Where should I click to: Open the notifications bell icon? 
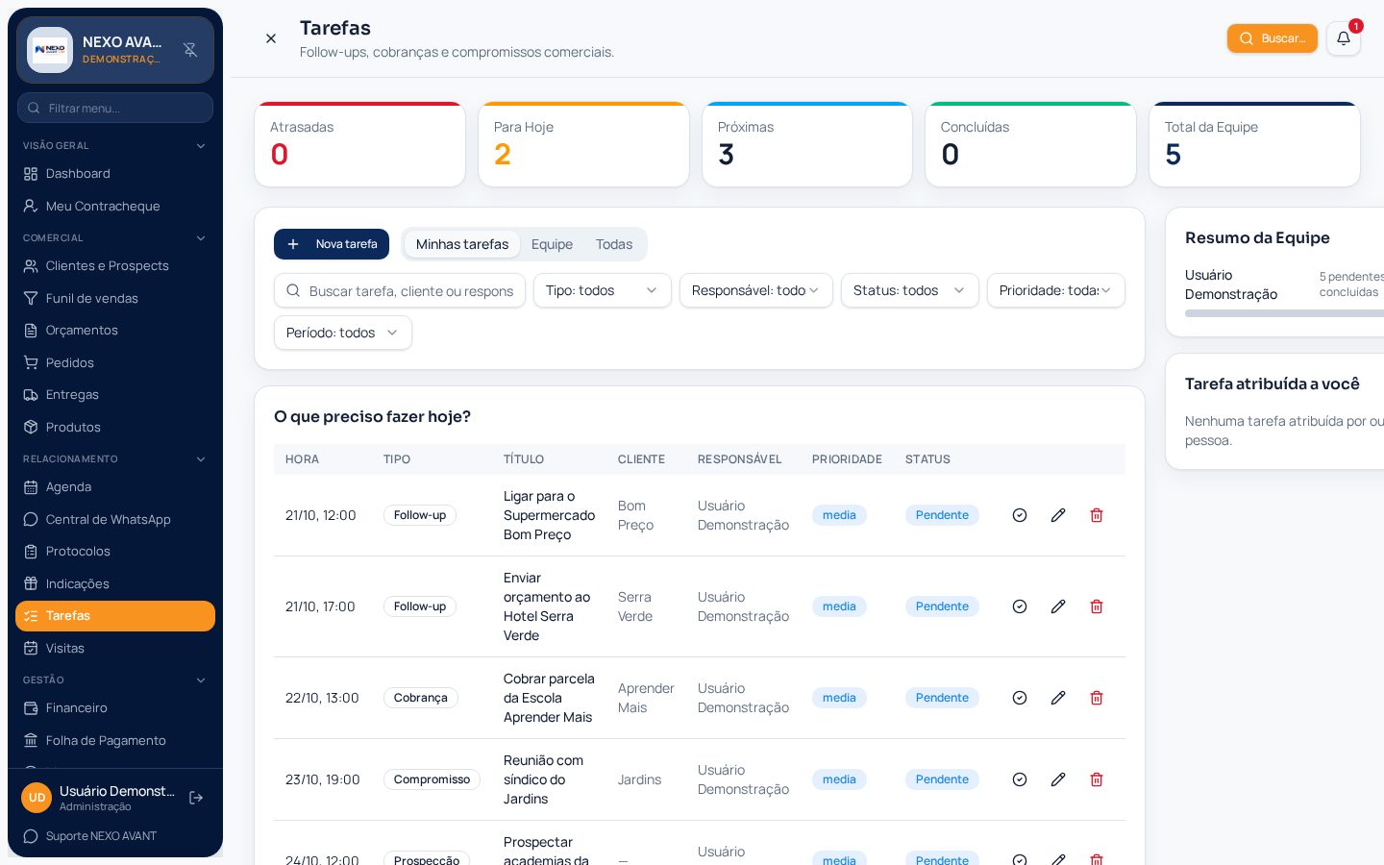click(1343, 38)
